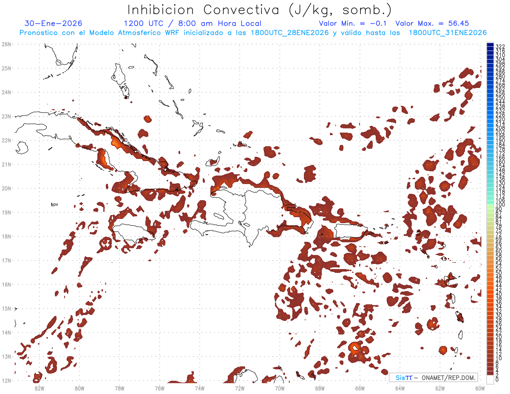Click the 22N latitude label

[x=6, y=140]
